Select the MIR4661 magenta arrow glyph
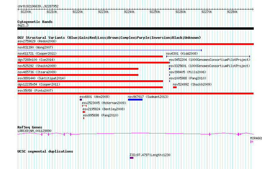 pos(252,142)
